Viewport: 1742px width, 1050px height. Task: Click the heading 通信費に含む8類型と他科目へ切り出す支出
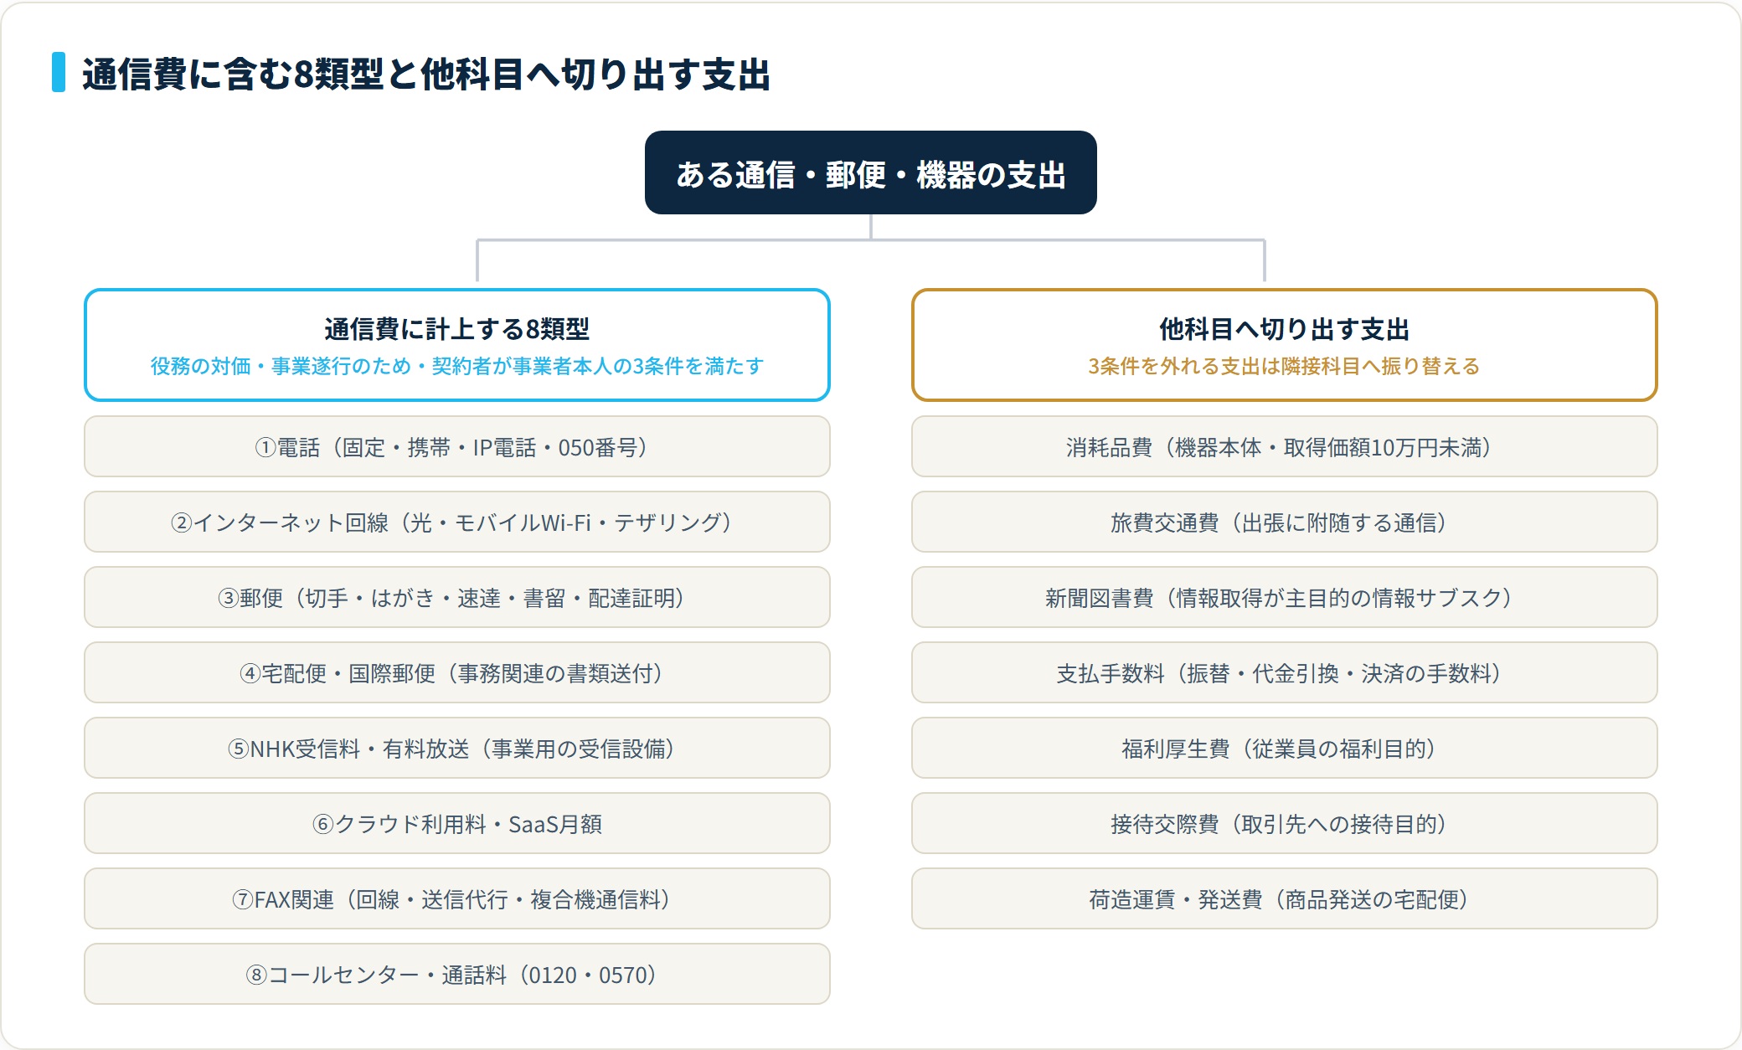tap(425, 74)
